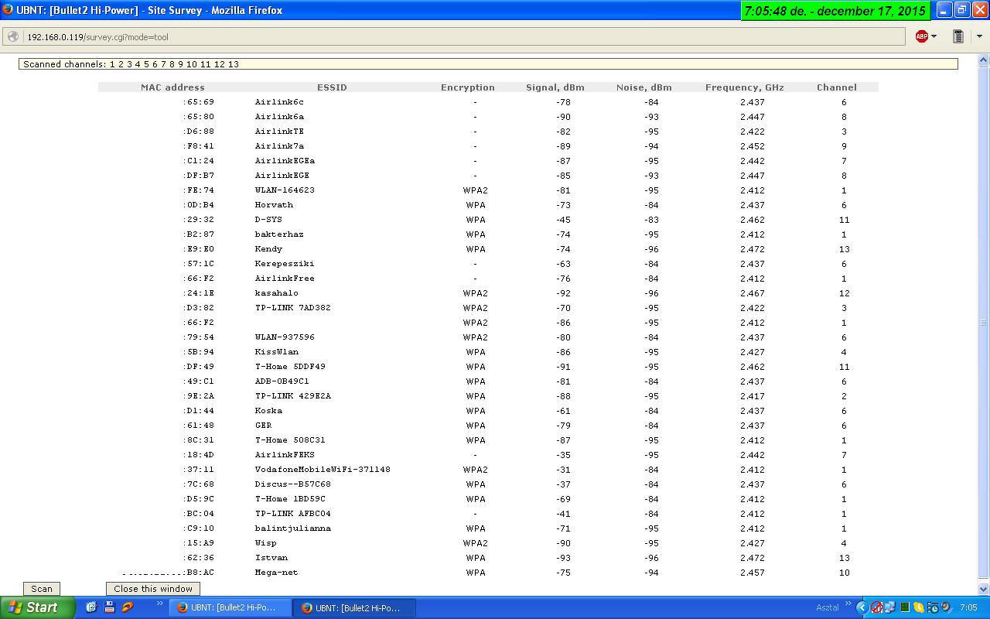990x619 pixels.
Task: Click the green date-time overlay in title bar
Action: [x=835, y=11]
